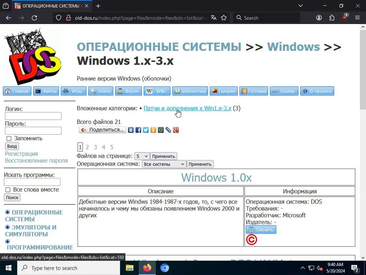Open the Extensions puzzle icon
Screen dimensions: 366x275
pos(332,18)
